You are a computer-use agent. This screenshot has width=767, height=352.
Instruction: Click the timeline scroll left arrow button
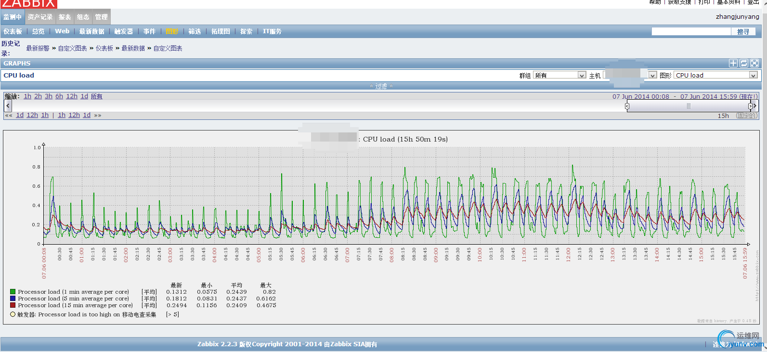(x=8, y=105)
